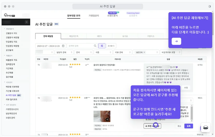The height and width of the screenshot is (137, 215).
Task: Click the AI 추천 새로고침 button
Action: (152, 126)
